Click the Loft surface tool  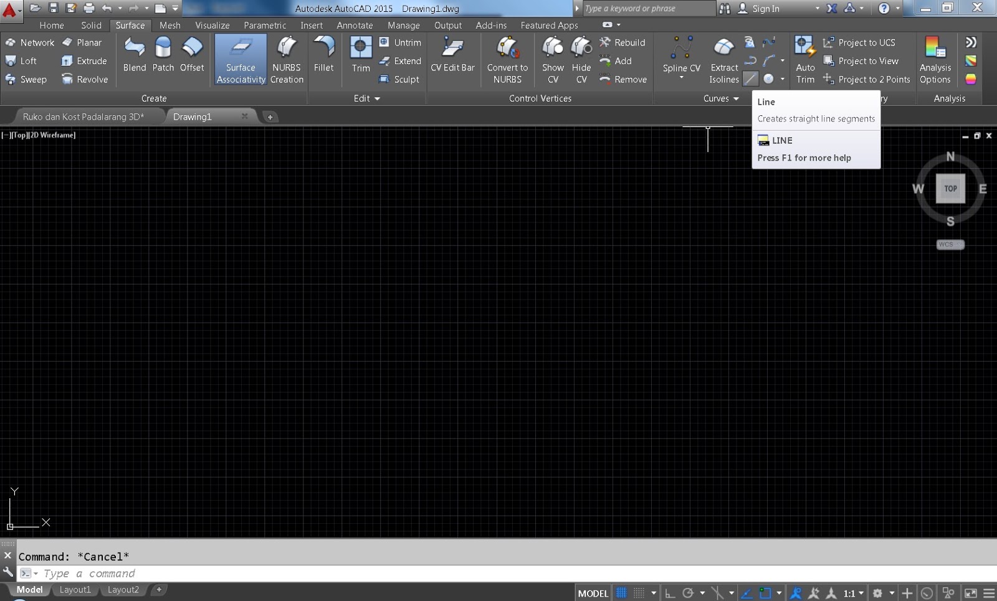coord(21,61)
